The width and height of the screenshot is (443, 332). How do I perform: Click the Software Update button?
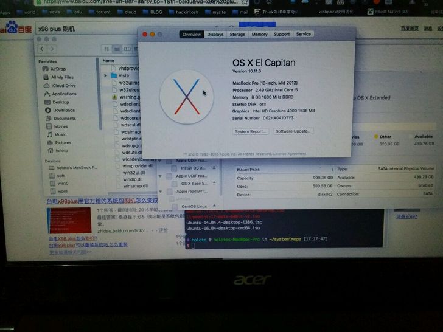coord(293,131)
